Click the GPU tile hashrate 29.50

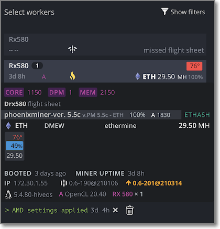[15, 156]
